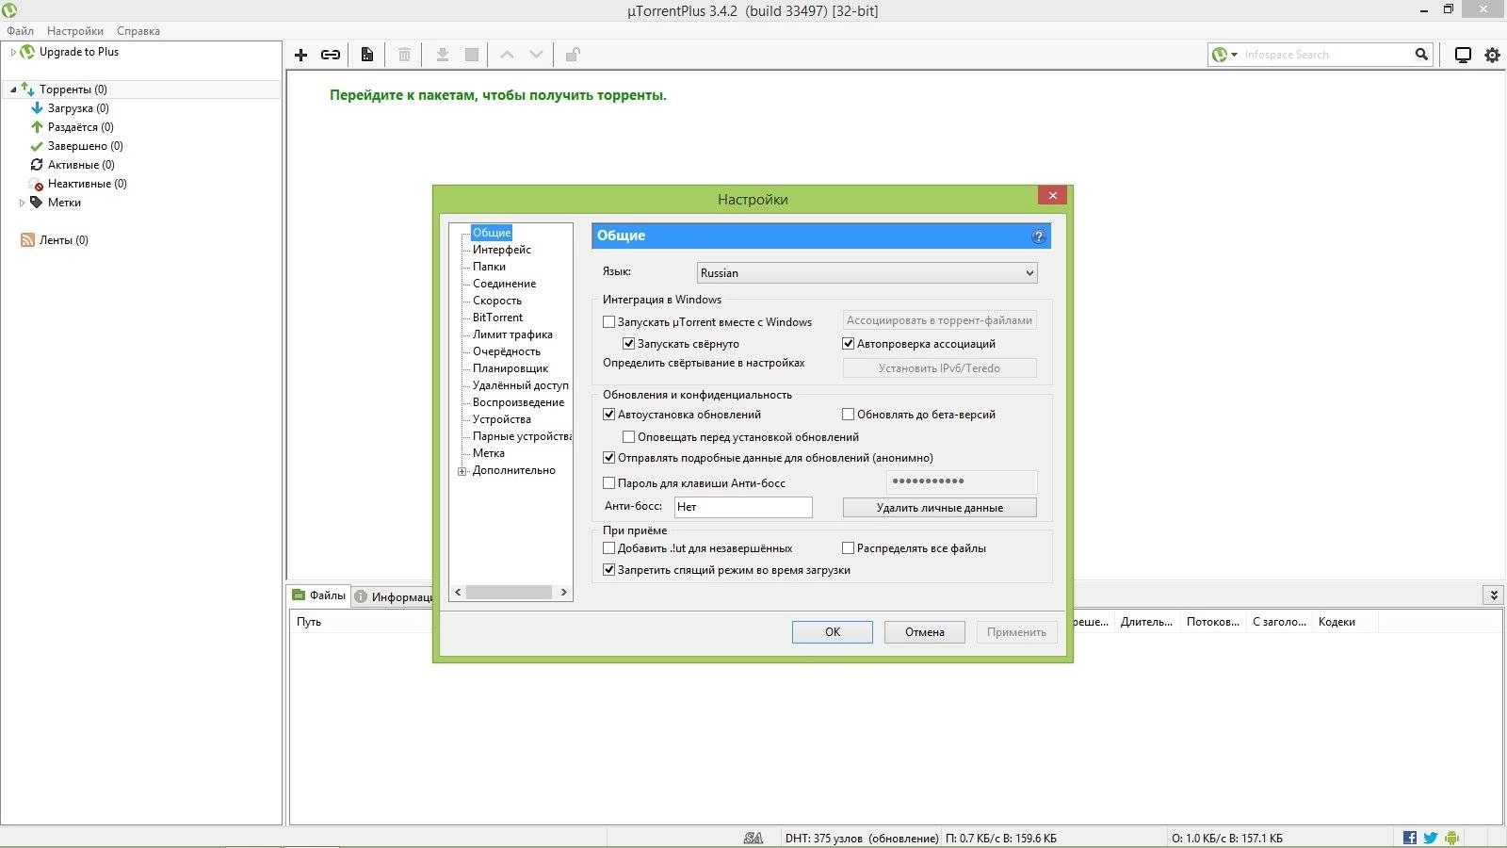Click the Create New Torrent file icon
1507x848 pixels.
[367, 55]
